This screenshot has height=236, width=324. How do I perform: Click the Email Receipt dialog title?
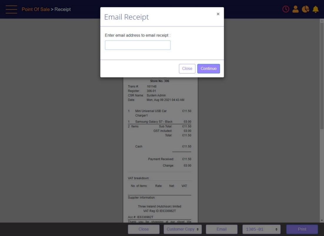point(127,17)
